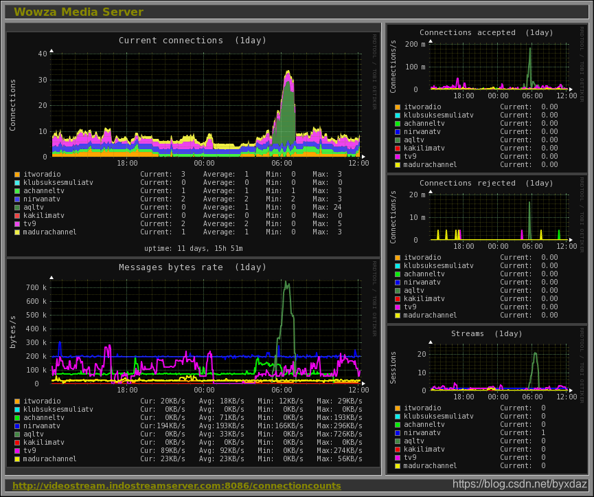Click dark green aqltv swatch in Messages bytes rate legend

tap(17, 434)
